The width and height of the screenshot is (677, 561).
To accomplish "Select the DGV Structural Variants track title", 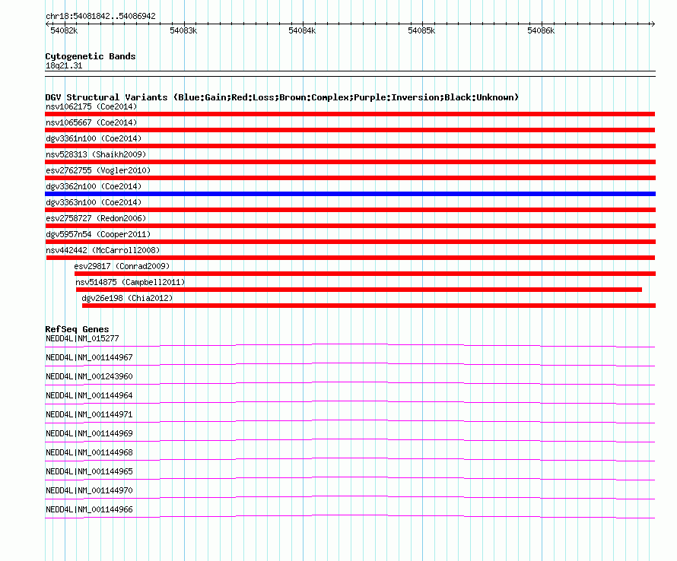I will (282, 97).
